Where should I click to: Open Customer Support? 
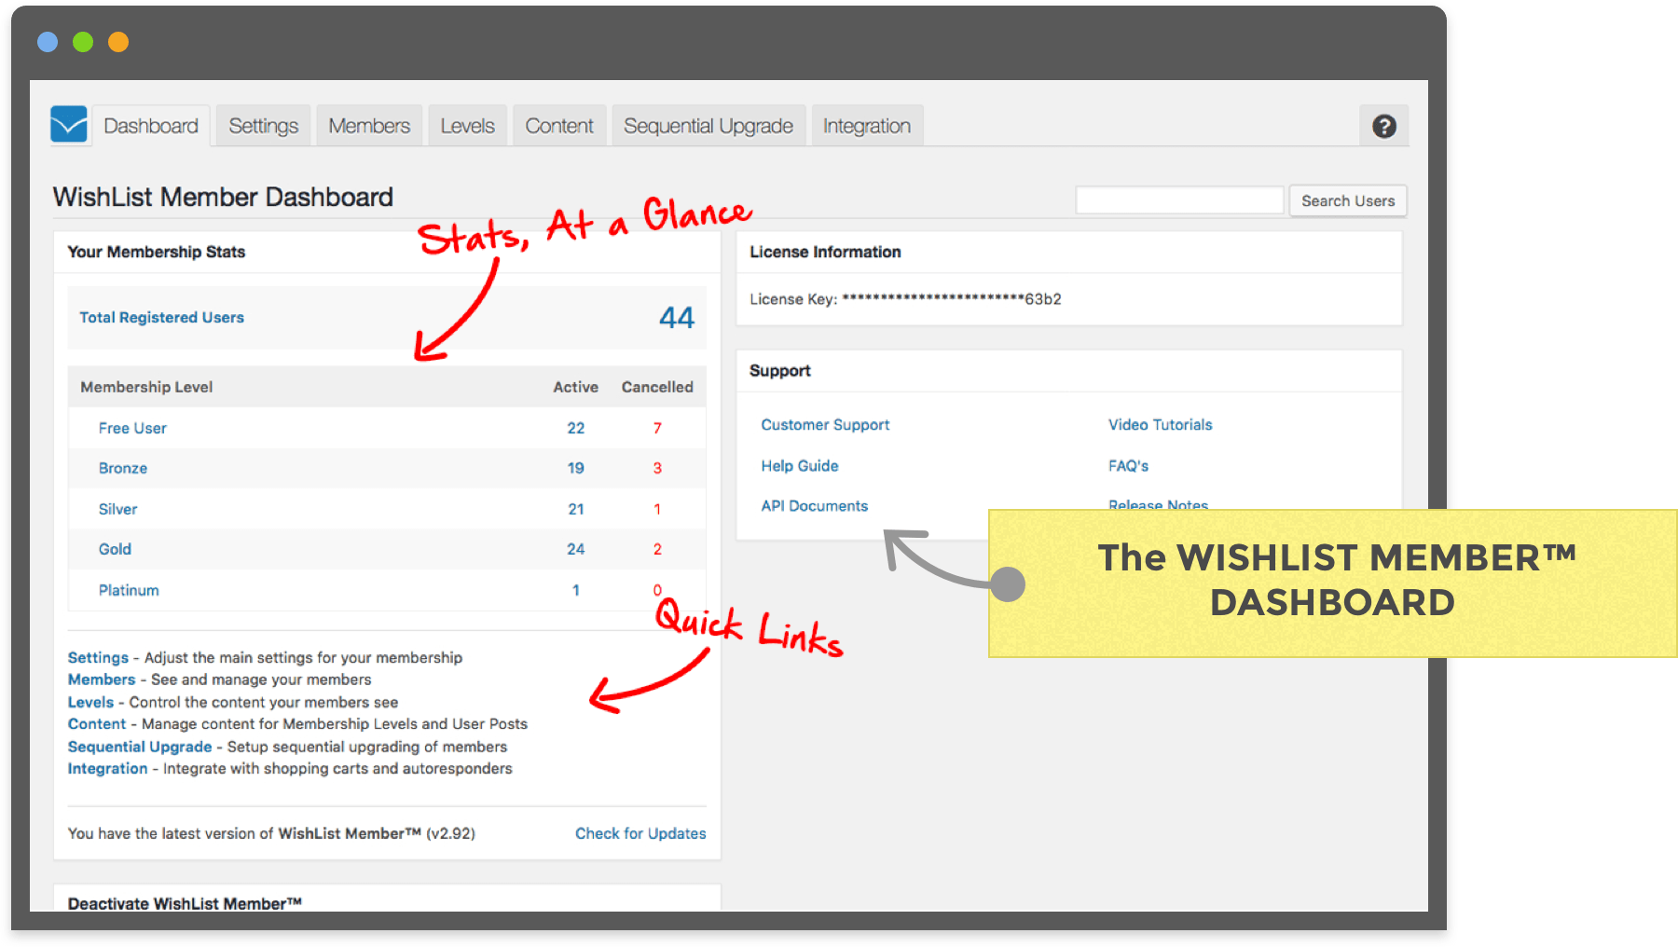(824, 424)
